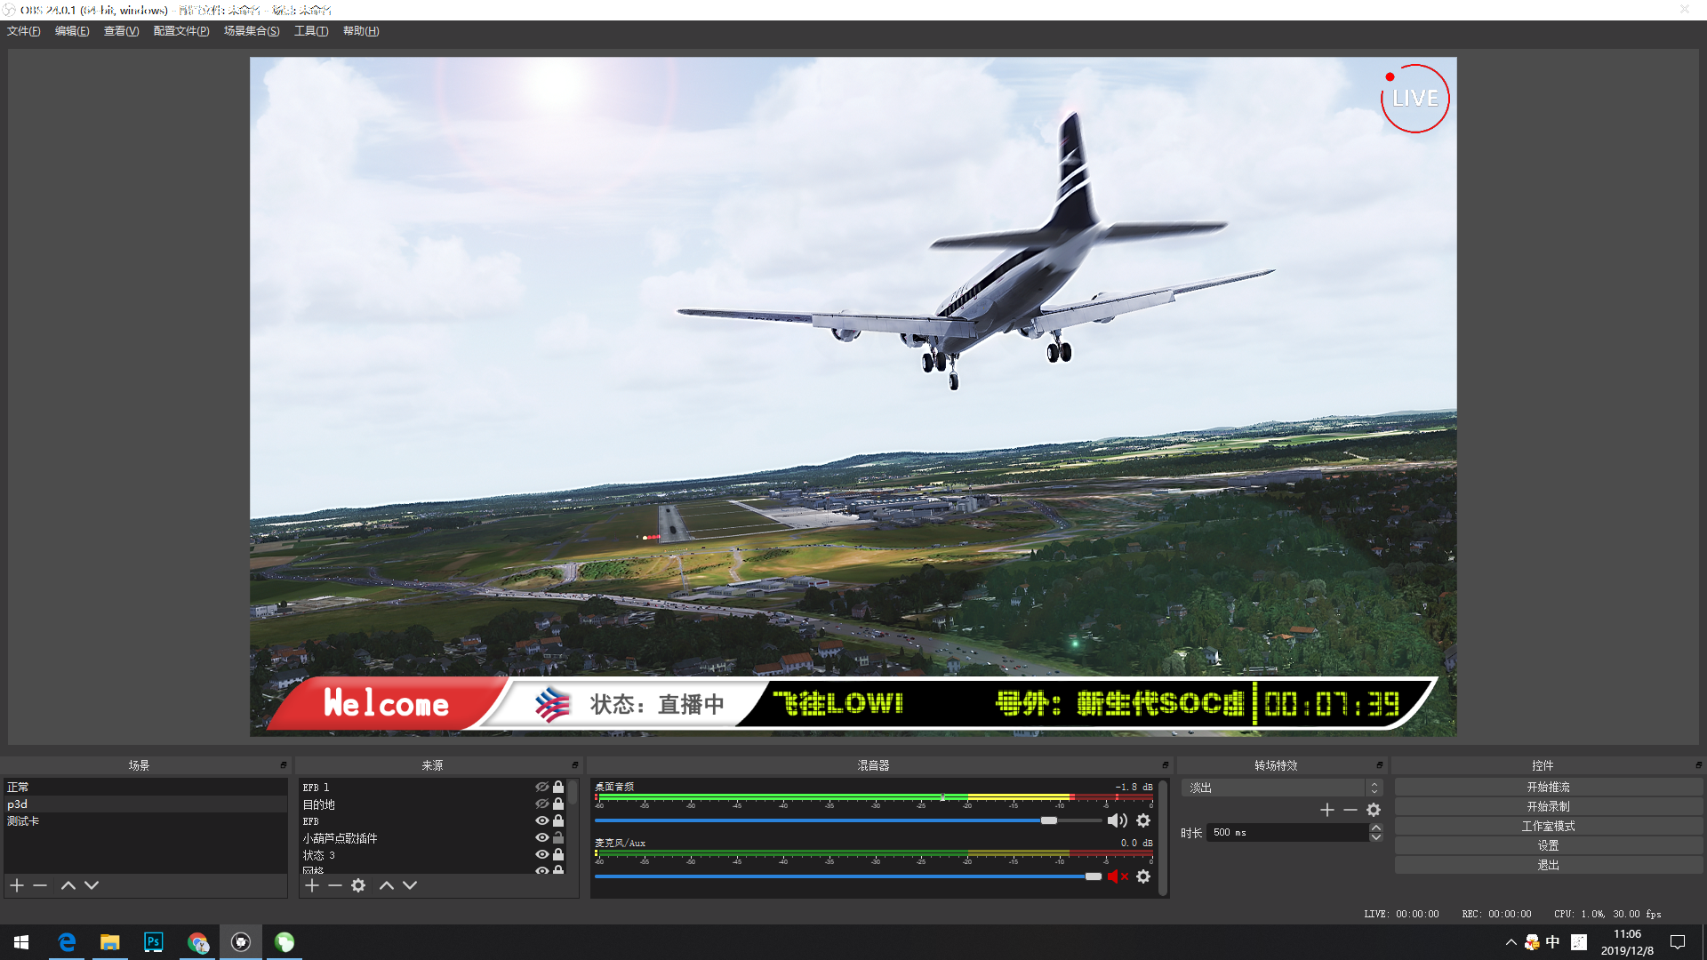
Task: Click the 工作室模式 button
Action: pyautogui.click(x=1548, y=826)
